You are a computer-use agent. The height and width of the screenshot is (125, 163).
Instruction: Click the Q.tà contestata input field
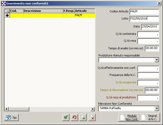pyautogui.click(x=148, y=34)
